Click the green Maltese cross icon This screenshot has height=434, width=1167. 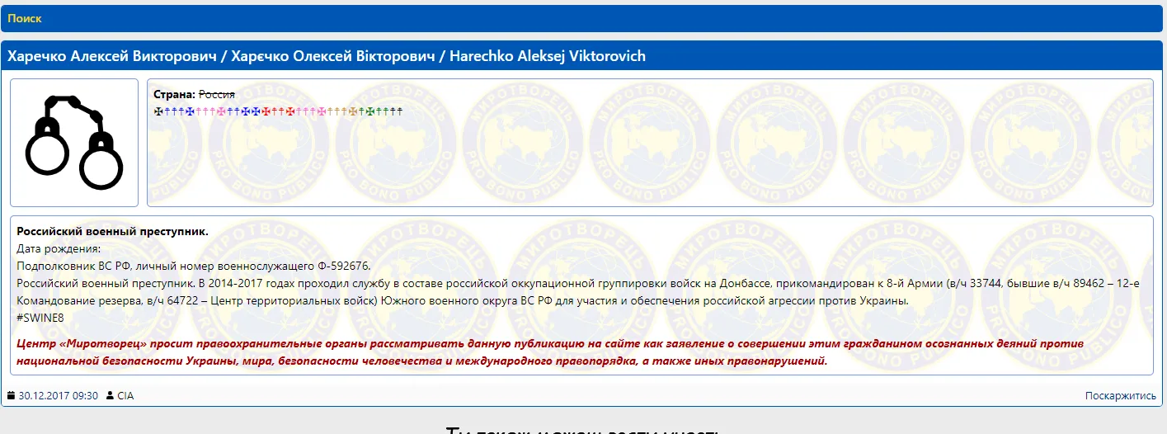tap(370, 111)
